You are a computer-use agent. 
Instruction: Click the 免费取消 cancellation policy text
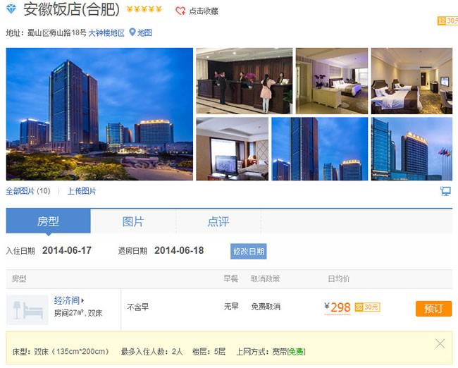(266, 307)
